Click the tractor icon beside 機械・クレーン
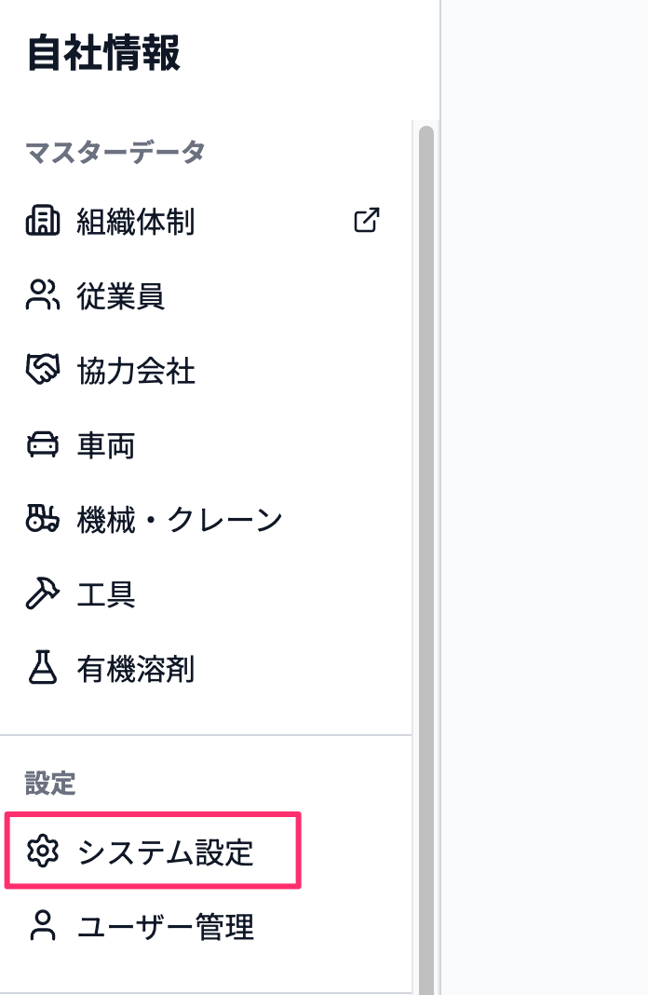Image resolution: width=648 pixels, height=995 pixels. coord(43,518)
